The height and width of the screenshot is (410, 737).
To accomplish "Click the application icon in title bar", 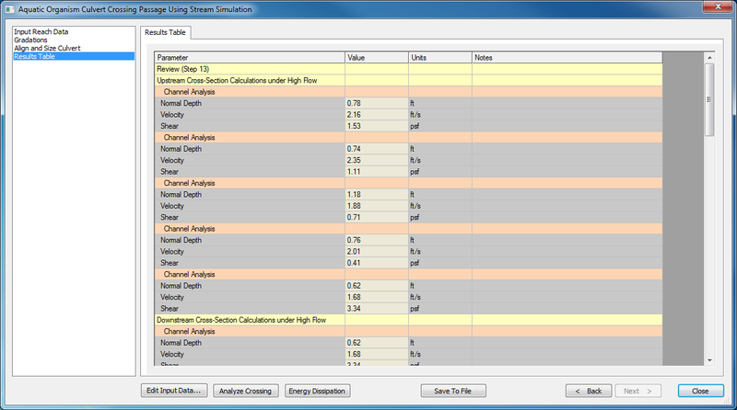I will pos(9,9).
